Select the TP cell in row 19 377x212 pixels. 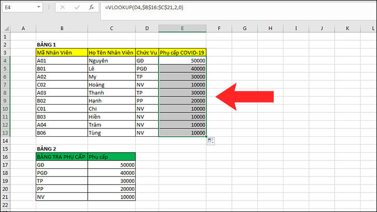62,181
